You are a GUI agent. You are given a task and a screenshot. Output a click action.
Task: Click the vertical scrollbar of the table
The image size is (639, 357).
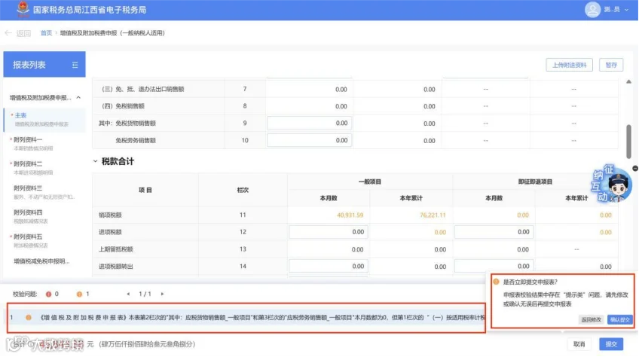tap(628, 142)
